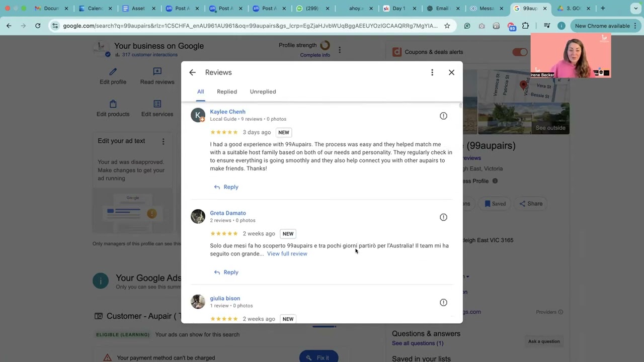Flag Kaylee Chenh's review with info icon
This screenshot has height=362, width=644.
pyautogui.click(x=443, y=116)
